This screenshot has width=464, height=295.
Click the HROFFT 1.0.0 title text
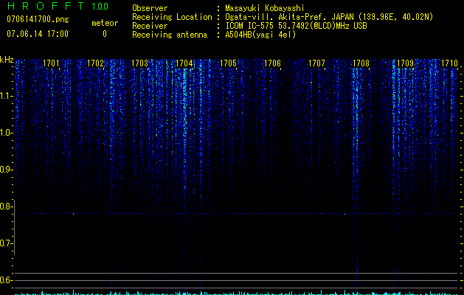(x=58, y=6)
